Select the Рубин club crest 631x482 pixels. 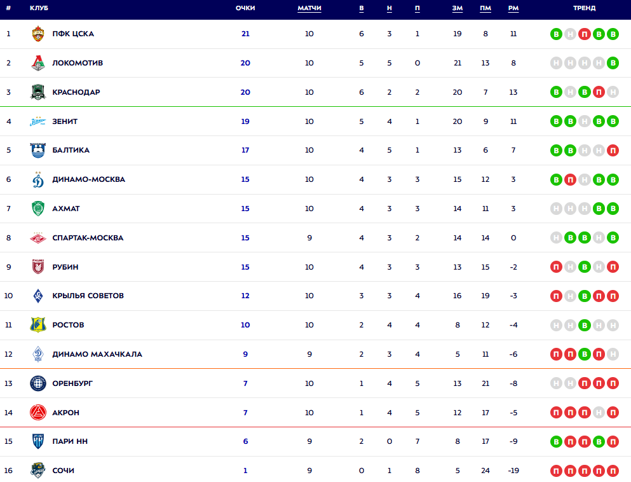click(38, 267)
